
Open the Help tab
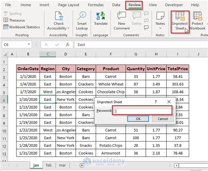(195, 5)
